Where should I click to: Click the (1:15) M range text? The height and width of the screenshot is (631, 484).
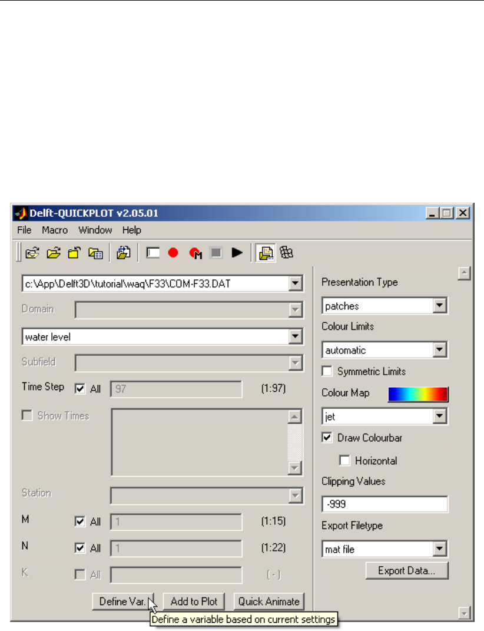273,521
